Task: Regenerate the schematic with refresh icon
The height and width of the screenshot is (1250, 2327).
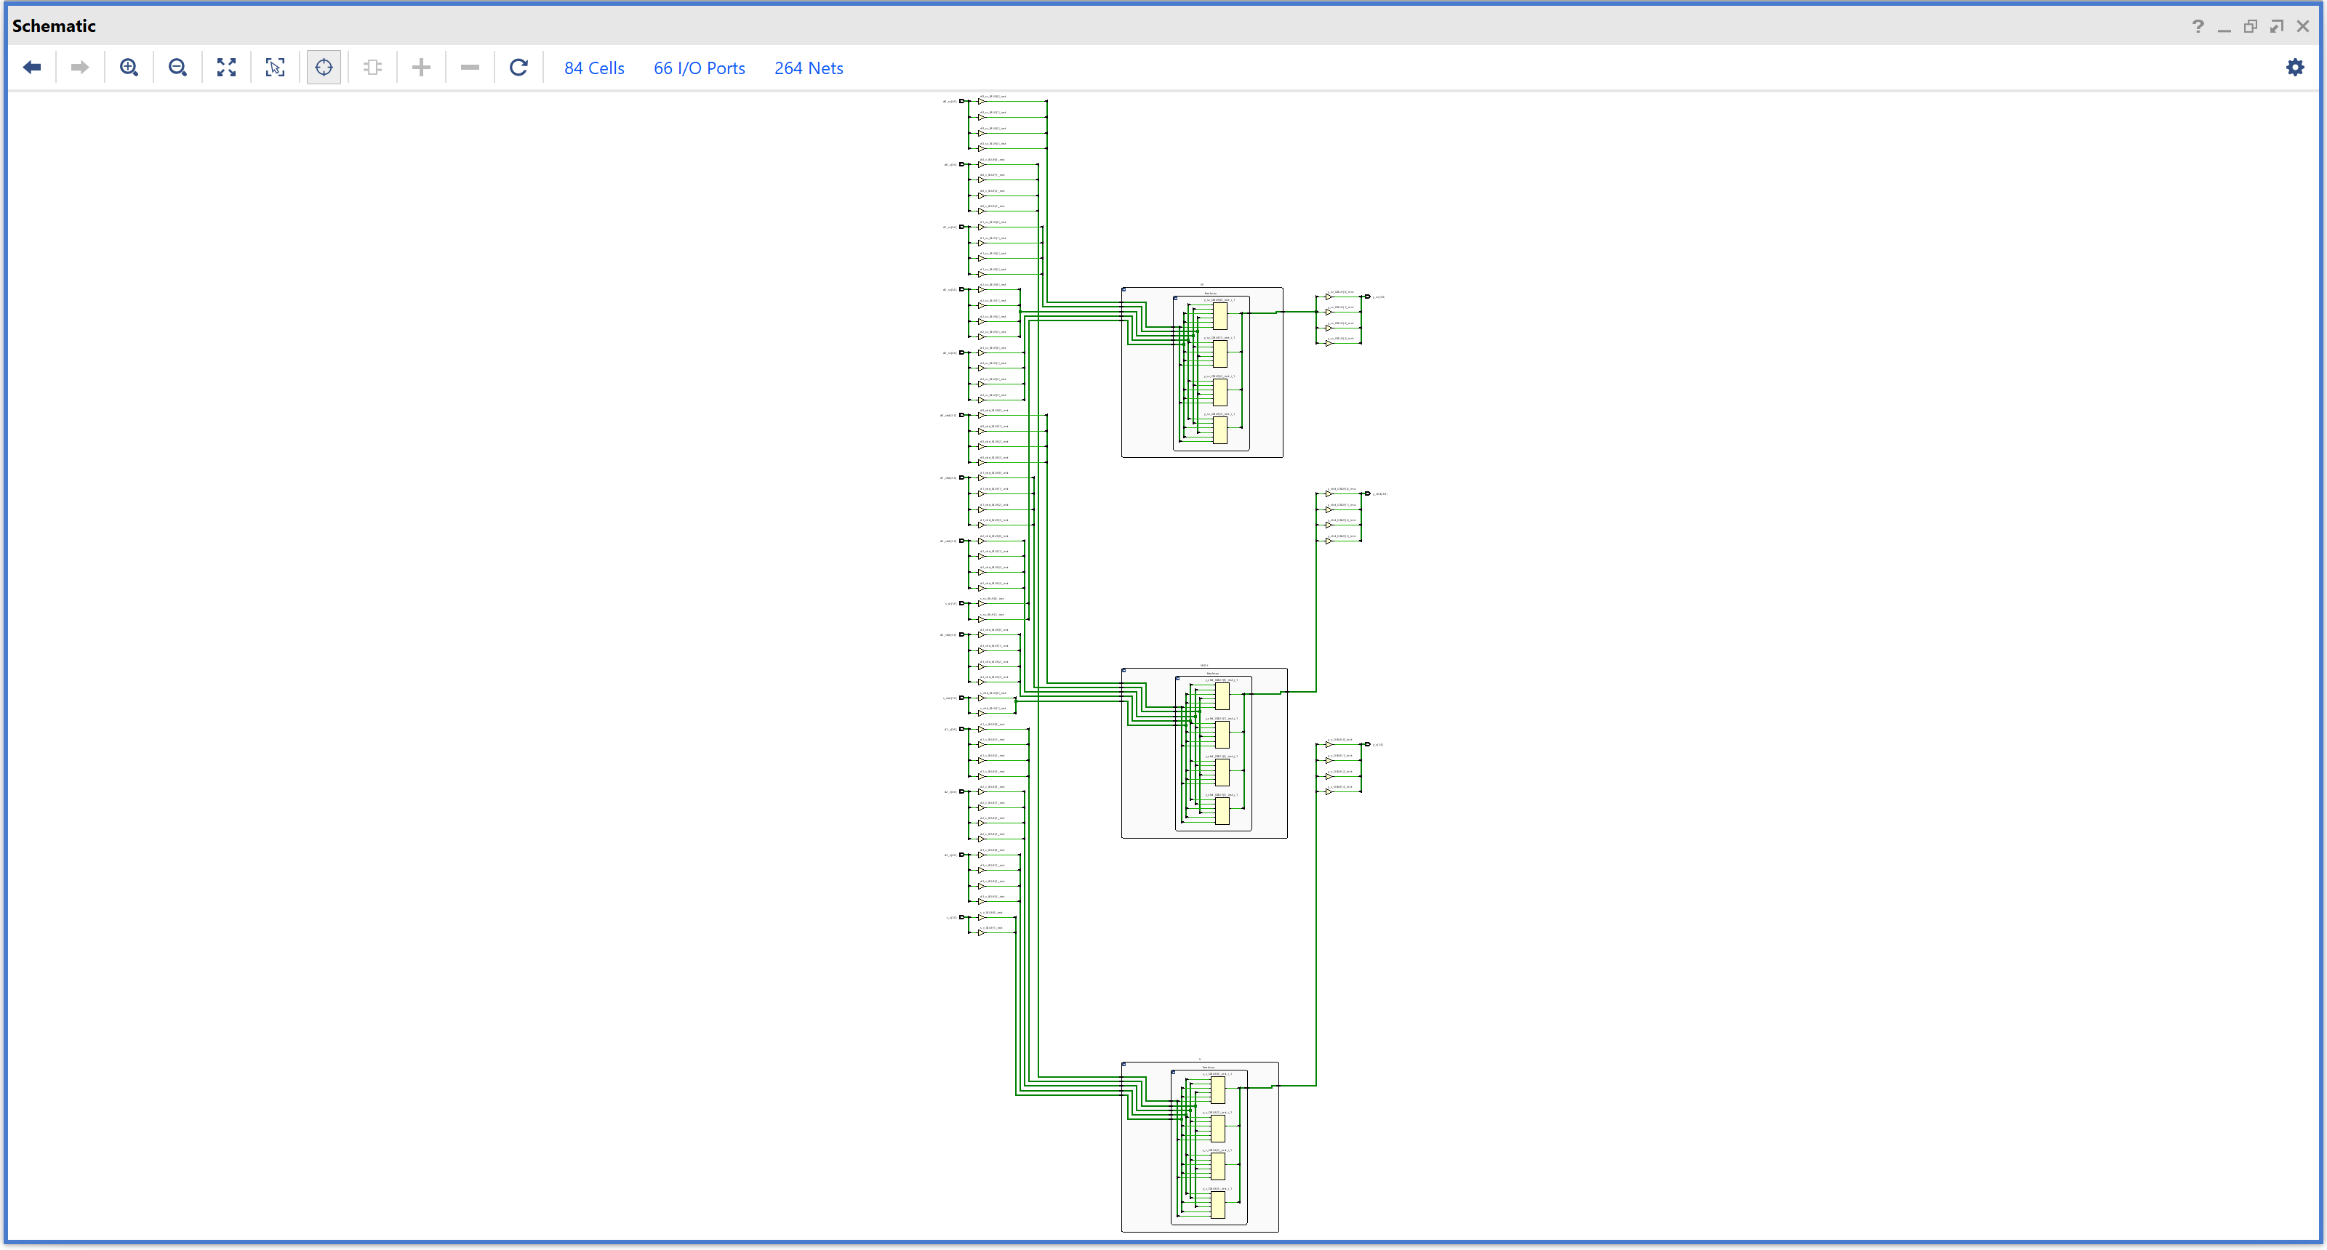Action: pos(518,68)
